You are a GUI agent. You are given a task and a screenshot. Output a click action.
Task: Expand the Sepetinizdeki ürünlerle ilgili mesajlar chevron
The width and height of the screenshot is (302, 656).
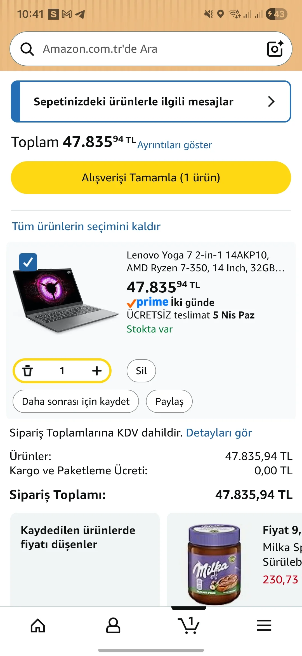[271, 101]
